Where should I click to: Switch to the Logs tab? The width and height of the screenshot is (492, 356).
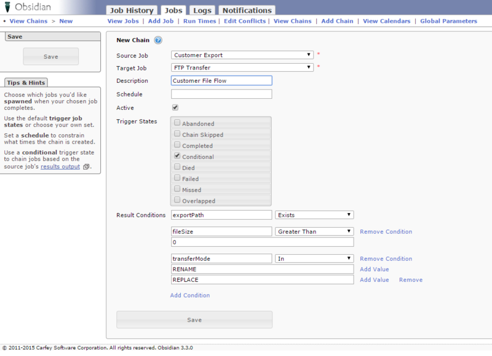202,10
